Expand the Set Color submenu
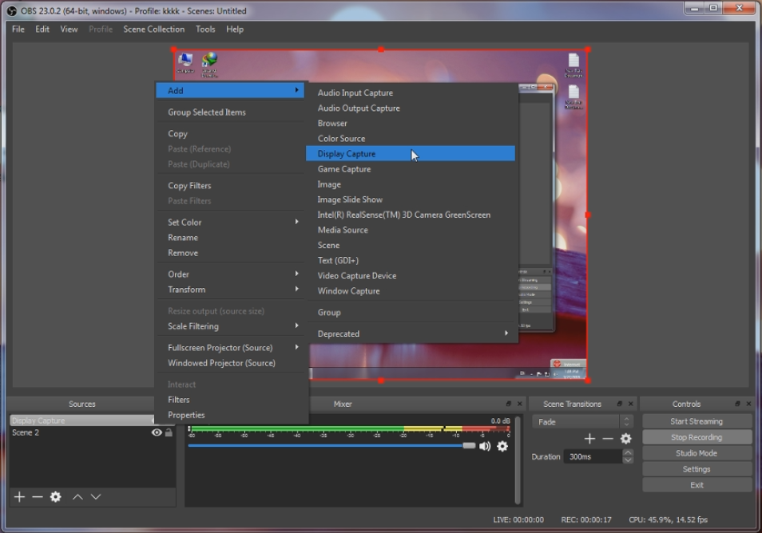Image resolution: width=762 pixels, height=533 pixels. (296, 221)
